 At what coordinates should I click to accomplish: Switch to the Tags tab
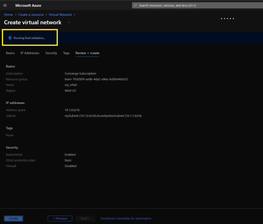(x=66, y=53)
